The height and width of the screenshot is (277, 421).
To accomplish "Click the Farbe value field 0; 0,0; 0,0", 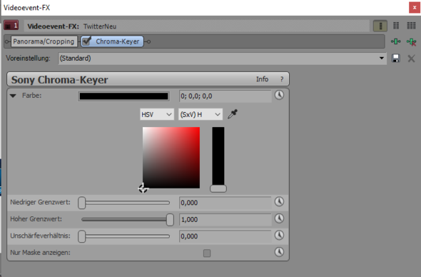I will point(225,96).
